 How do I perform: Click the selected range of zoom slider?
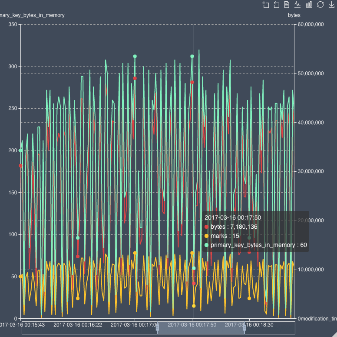coord(201,328)
